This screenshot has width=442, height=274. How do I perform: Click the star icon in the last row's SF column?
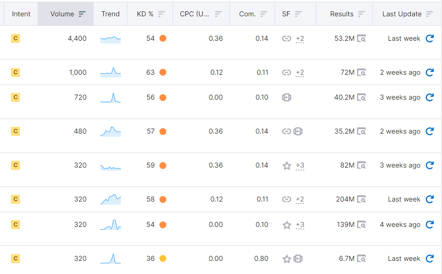point(287,259)
